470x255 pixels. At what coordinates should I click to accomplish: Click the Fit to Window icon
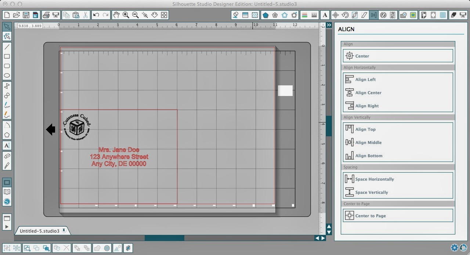click(x=164, y=15)
